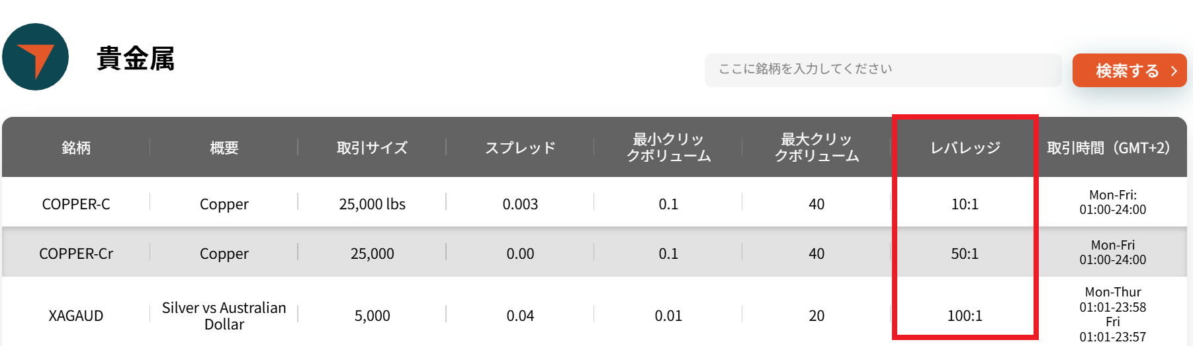Click the レバレッジ column header
The width and height of the screenshot is (1193, 346).
click(965, 148)
